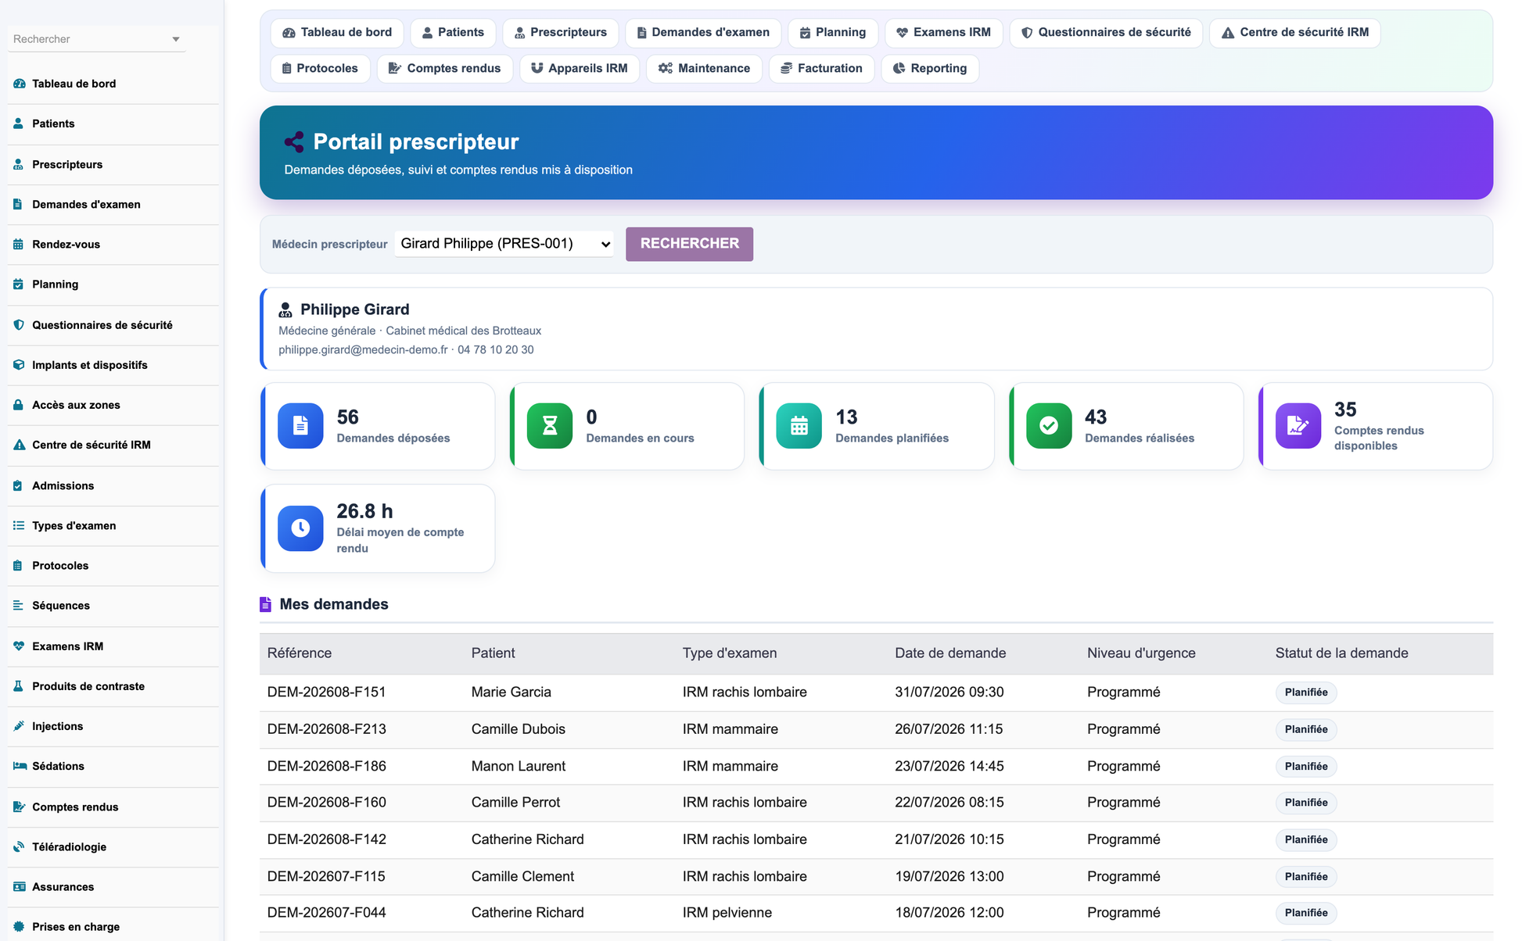Open the Reporting top tab

click(930, 68)
